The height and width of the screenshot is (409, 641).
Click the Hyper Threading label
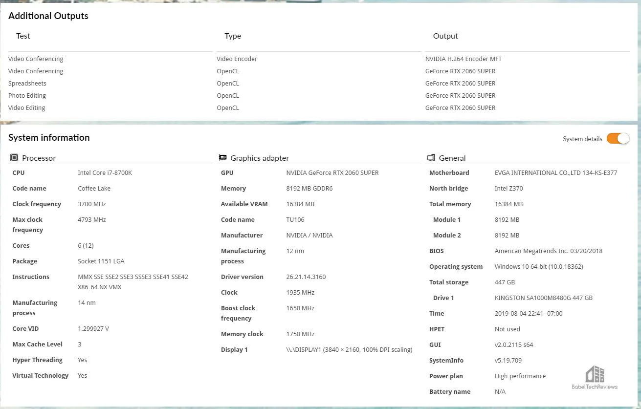point(38,360)
